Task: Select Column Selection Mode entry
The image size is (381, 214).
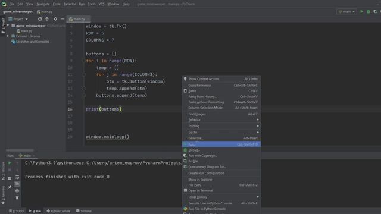Action: 221,108
